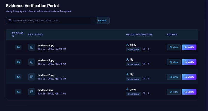Click File Details column header
Viewport: 208px width, 111px height.
point(36,35)
